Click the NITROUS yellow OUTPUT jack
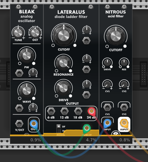Image resolution: width=148 pixels, height=162 pixels. [124, 123]
